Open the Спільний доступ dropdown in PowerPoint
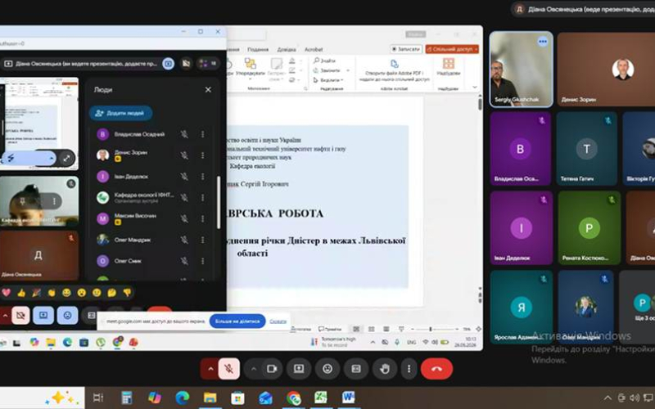 click(452, 49)
